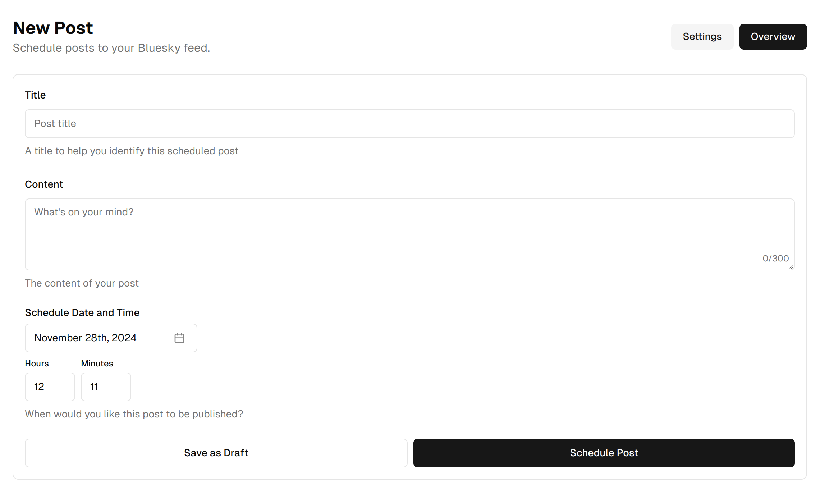The height and width of the screenshot is (498, 820).
Task: Click the Title label
Action: [x=35, y=95]
